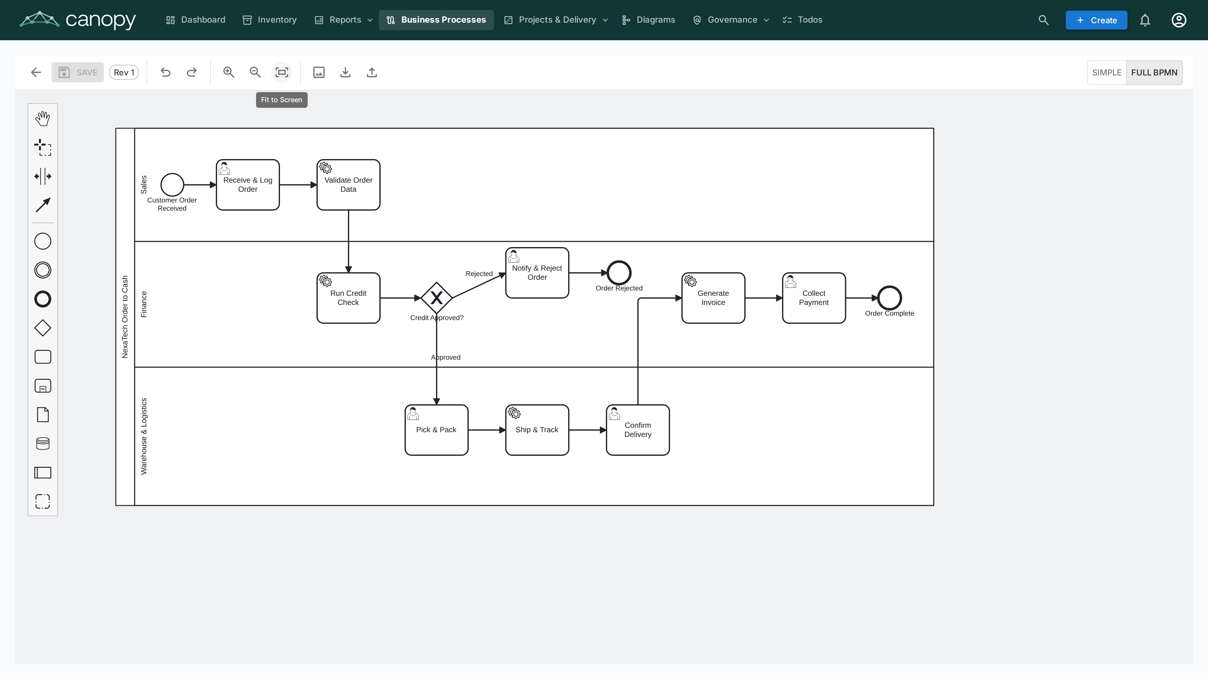The image size is (1208, 679).
Task: Add a collapsed subprocess from palette
Action: pyautogui.click(x=43, y=386)
